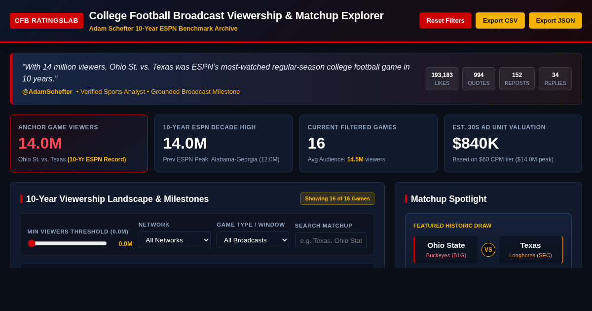The width and height of the screenshot is (592, 311).
Task: Click the 152 Reposts stat
Action: point(517,79)
